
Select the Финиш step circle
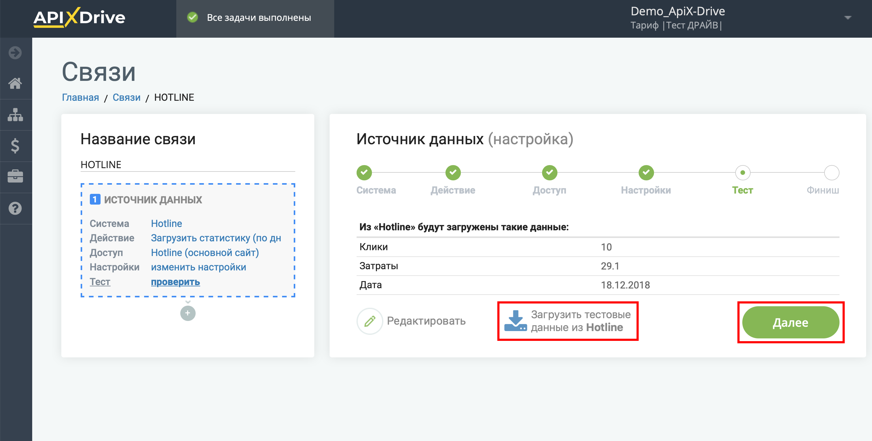tap(832, 173)
